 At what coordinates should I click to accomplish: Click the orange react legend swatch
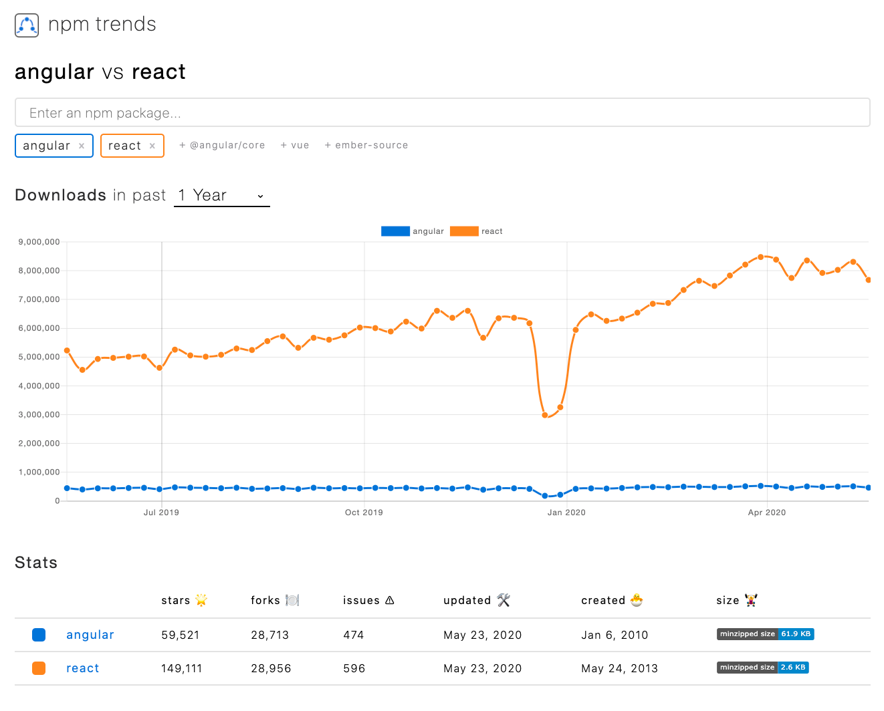coord(465,231)
